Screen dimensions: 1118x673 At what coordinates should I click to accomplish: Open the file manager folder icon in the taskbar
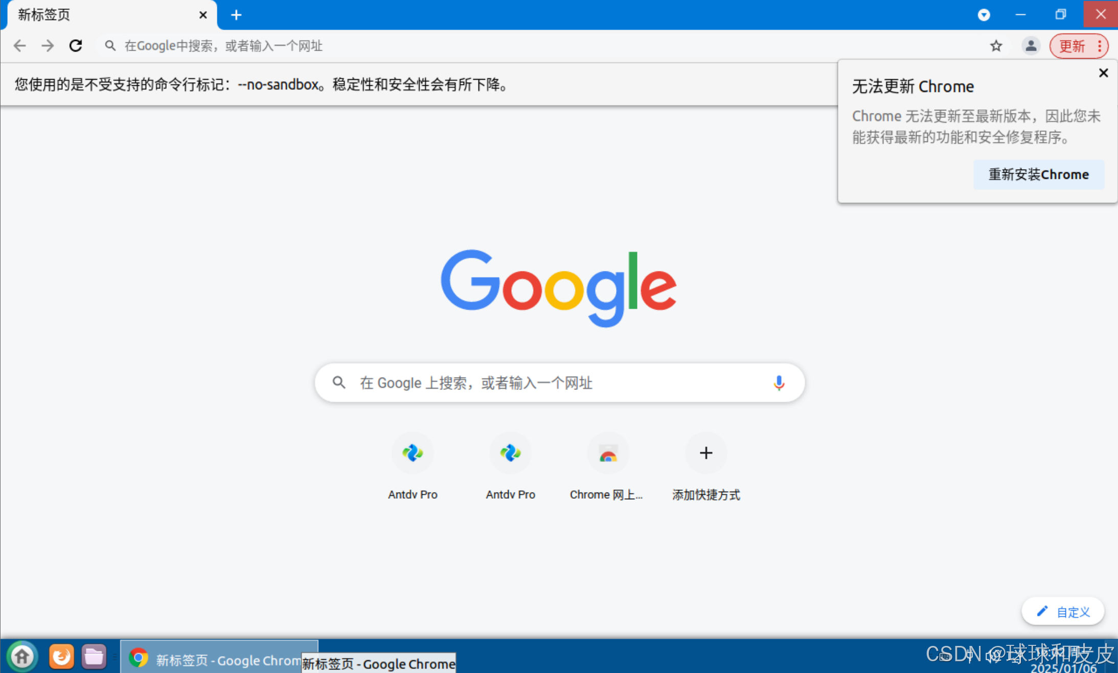[x=94, y=656]
